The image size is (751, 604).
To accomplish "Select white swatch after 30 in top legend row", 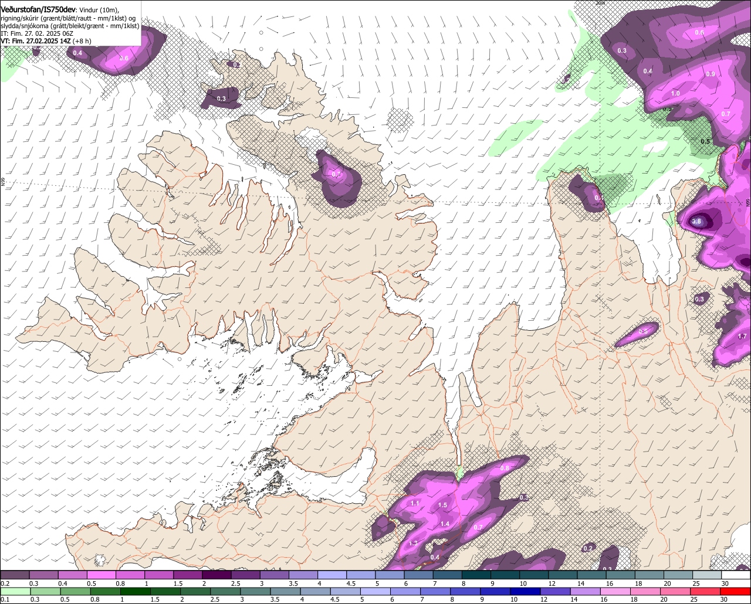I will [736, 575].
